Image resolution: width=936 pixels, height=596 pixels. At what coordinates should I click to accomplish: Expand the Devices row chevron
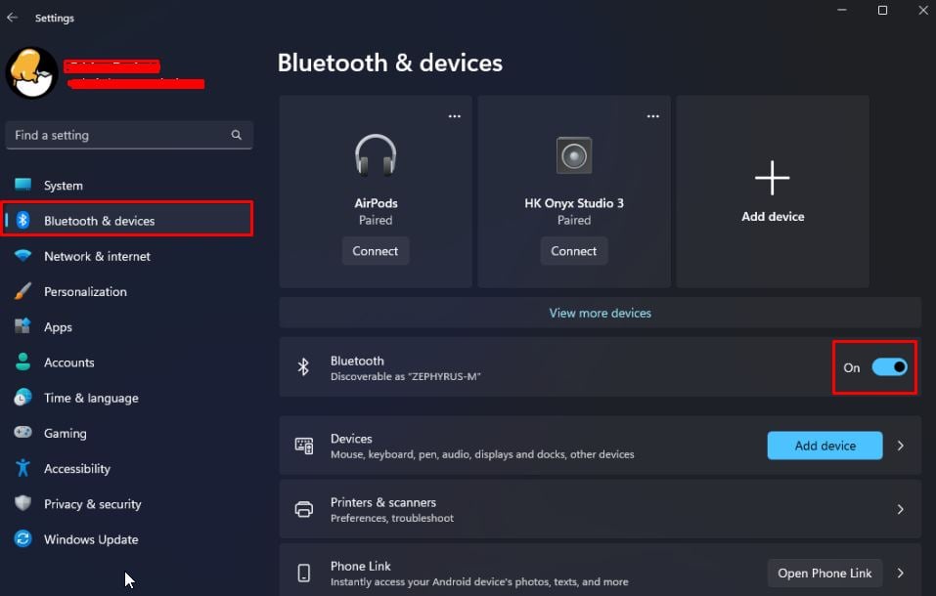[x=901, y=446]
